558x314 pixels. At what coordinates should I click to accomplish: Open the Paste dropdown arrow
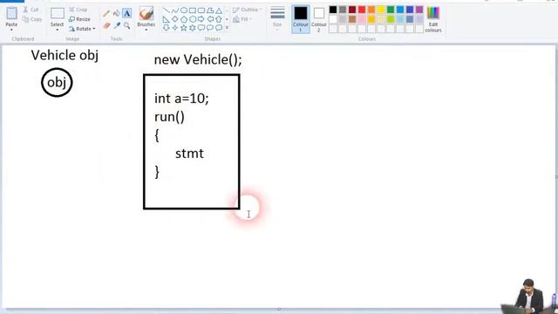click(x=11, y=30)
